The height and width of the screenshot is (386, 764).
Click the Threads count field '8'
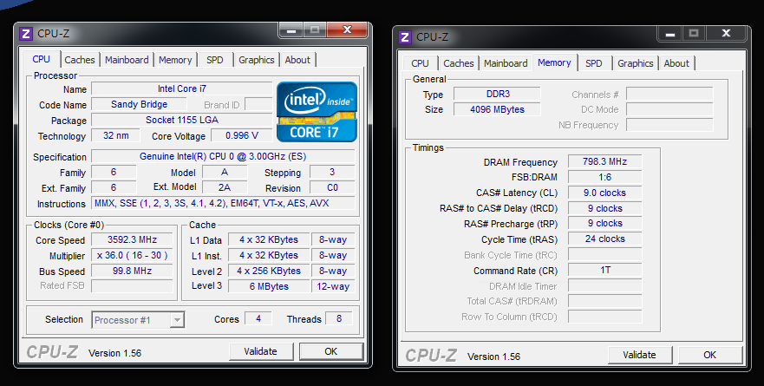[x=338, y=318]
